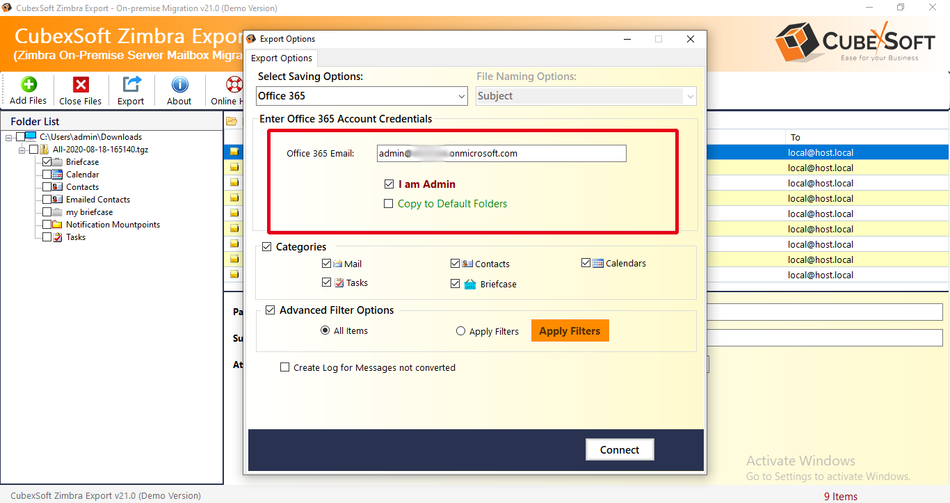The height and width of the screenshot is (503, 950).
Task: Open the File Naming Options dropdown
Action: click(586, 96)
